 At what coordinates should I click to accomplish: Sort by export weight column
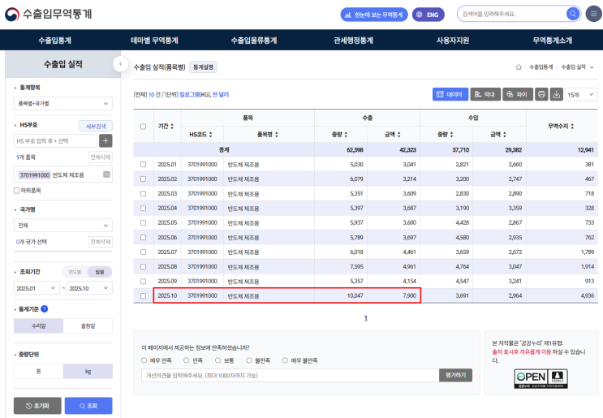[x=346, y=134]
